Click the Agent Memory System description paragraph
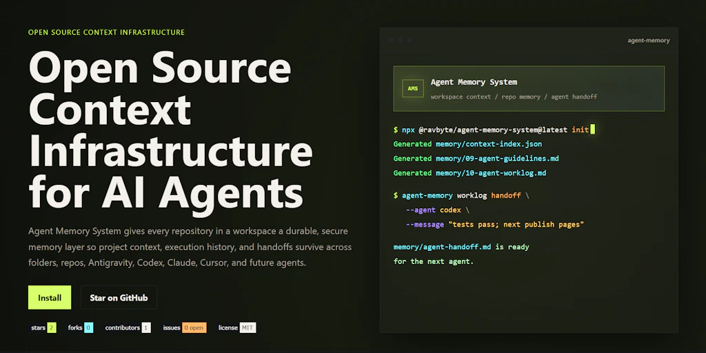The width and height of the screenshot is (706, 353). coord(190,248)
